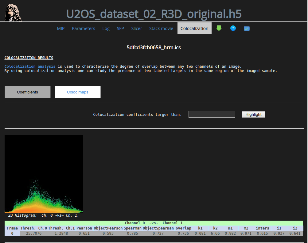This screenshot has height=243, width=308.
Task: Select the Slicer tab
Action: point(137,28)
